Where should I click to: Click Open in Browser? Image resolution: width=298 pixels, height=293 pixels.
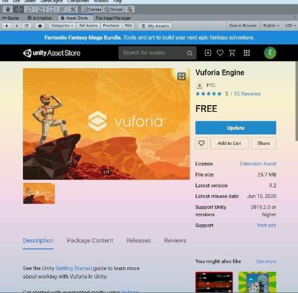click(243, 26)
